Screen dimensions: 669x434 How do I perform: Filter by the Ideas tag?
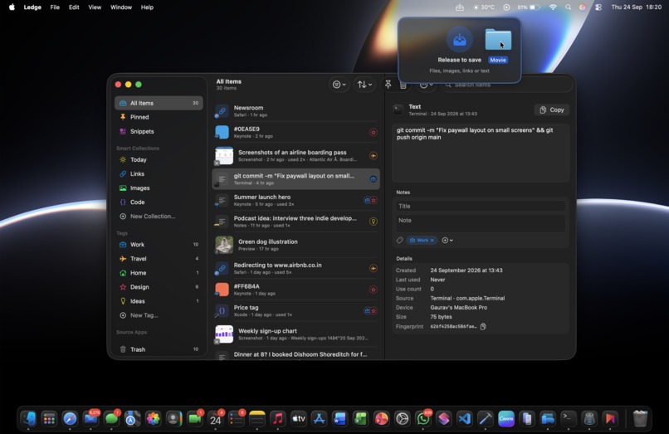pos(159,301)
